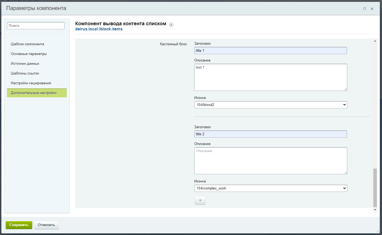Click the vertical scrollbar thumb
The width and height of the screenshot is (382, 235).
coord(375,188)
